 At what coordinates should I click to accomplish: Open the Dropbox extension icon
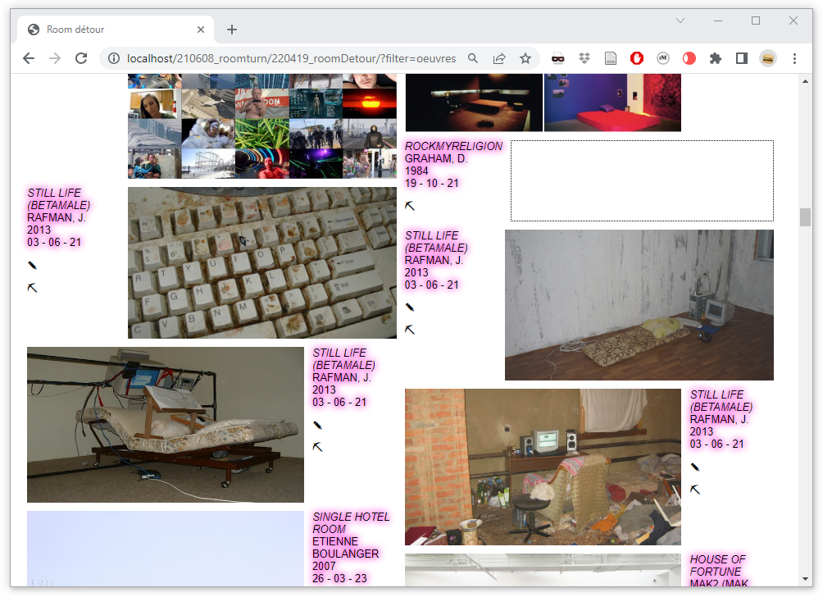584,58
